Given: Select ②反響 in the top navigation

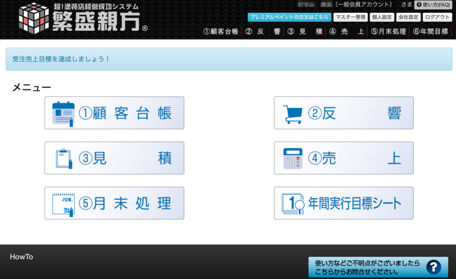Looking at the screenshot, I should [262, 32].
